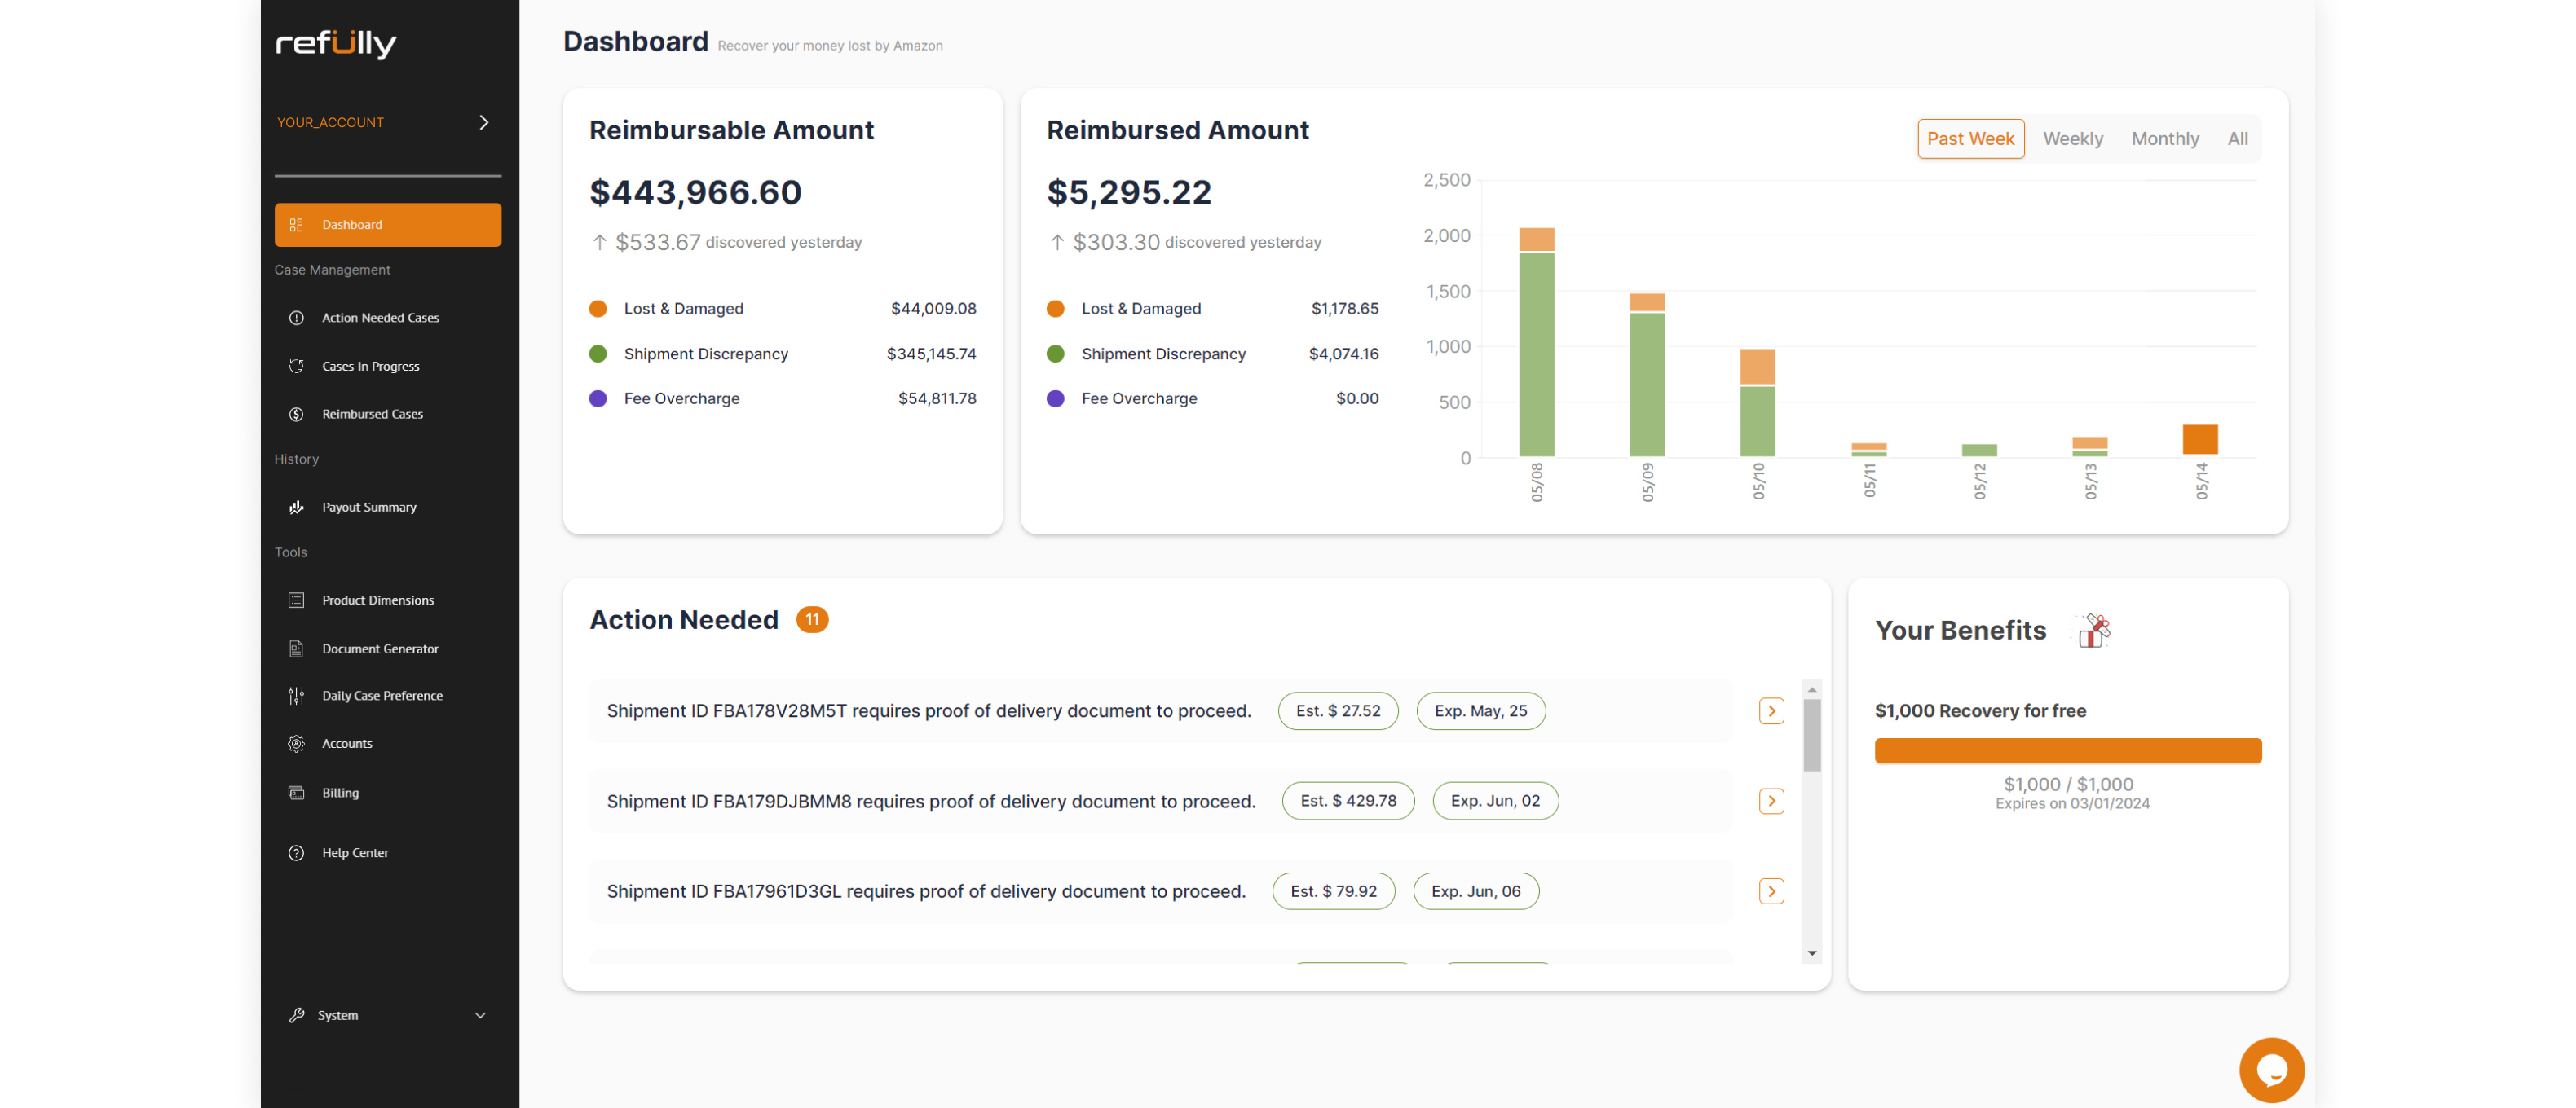Click the Reimbursed Cases icon

point(296,414)
